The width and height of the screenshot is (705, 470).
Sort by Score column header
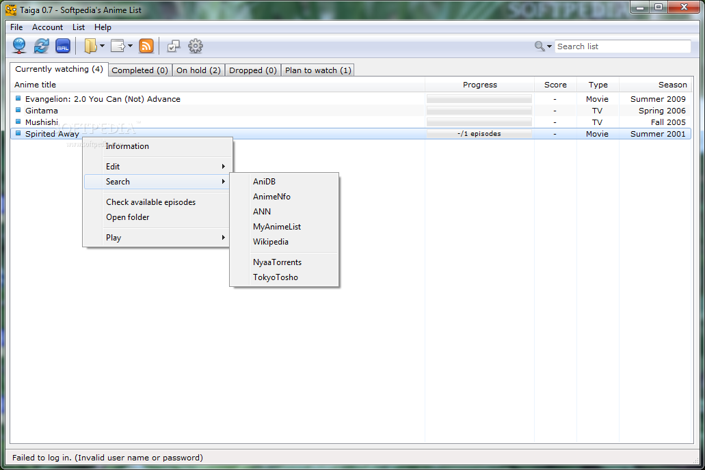tap(555, 85)
